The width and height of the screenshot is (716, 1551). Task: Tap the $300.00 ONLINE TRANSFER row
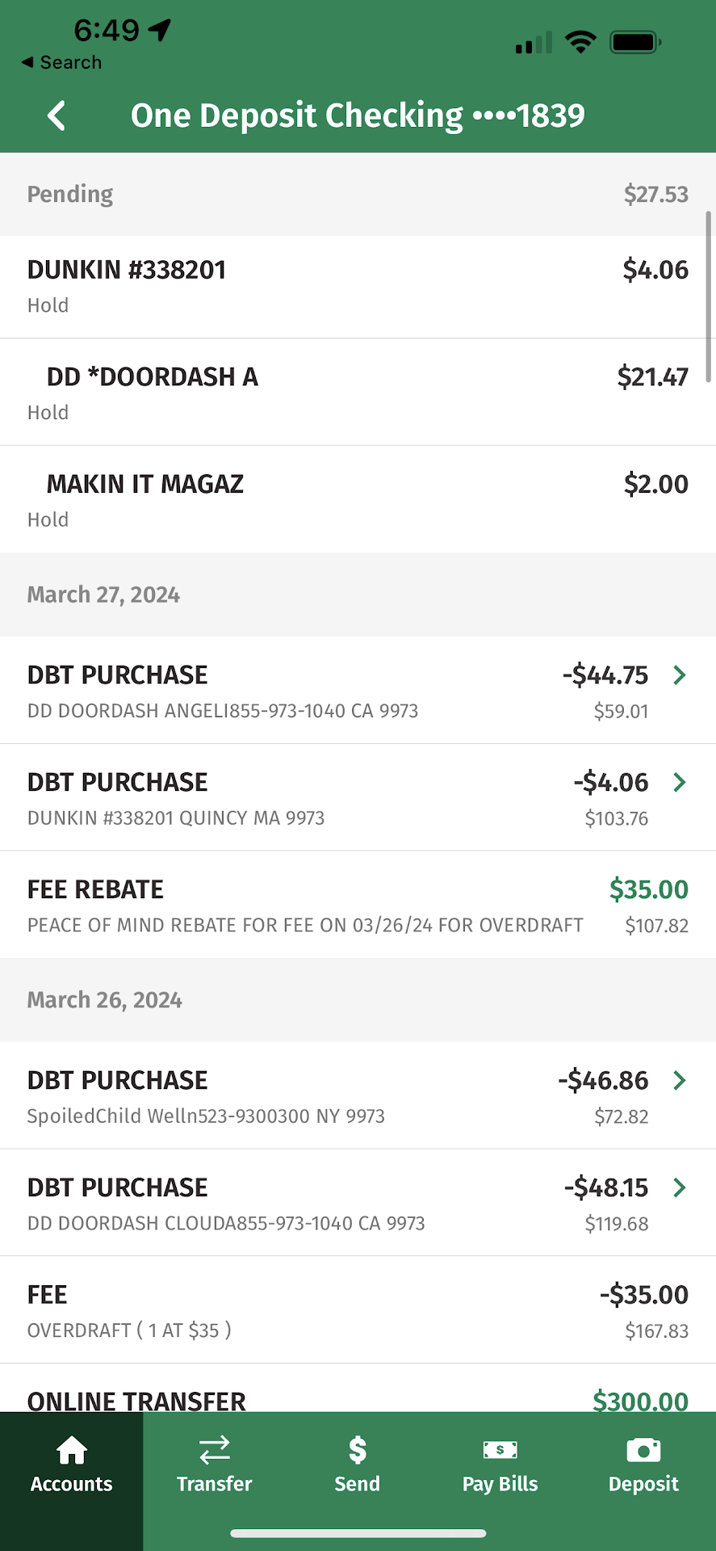[x=358, y=1399]
